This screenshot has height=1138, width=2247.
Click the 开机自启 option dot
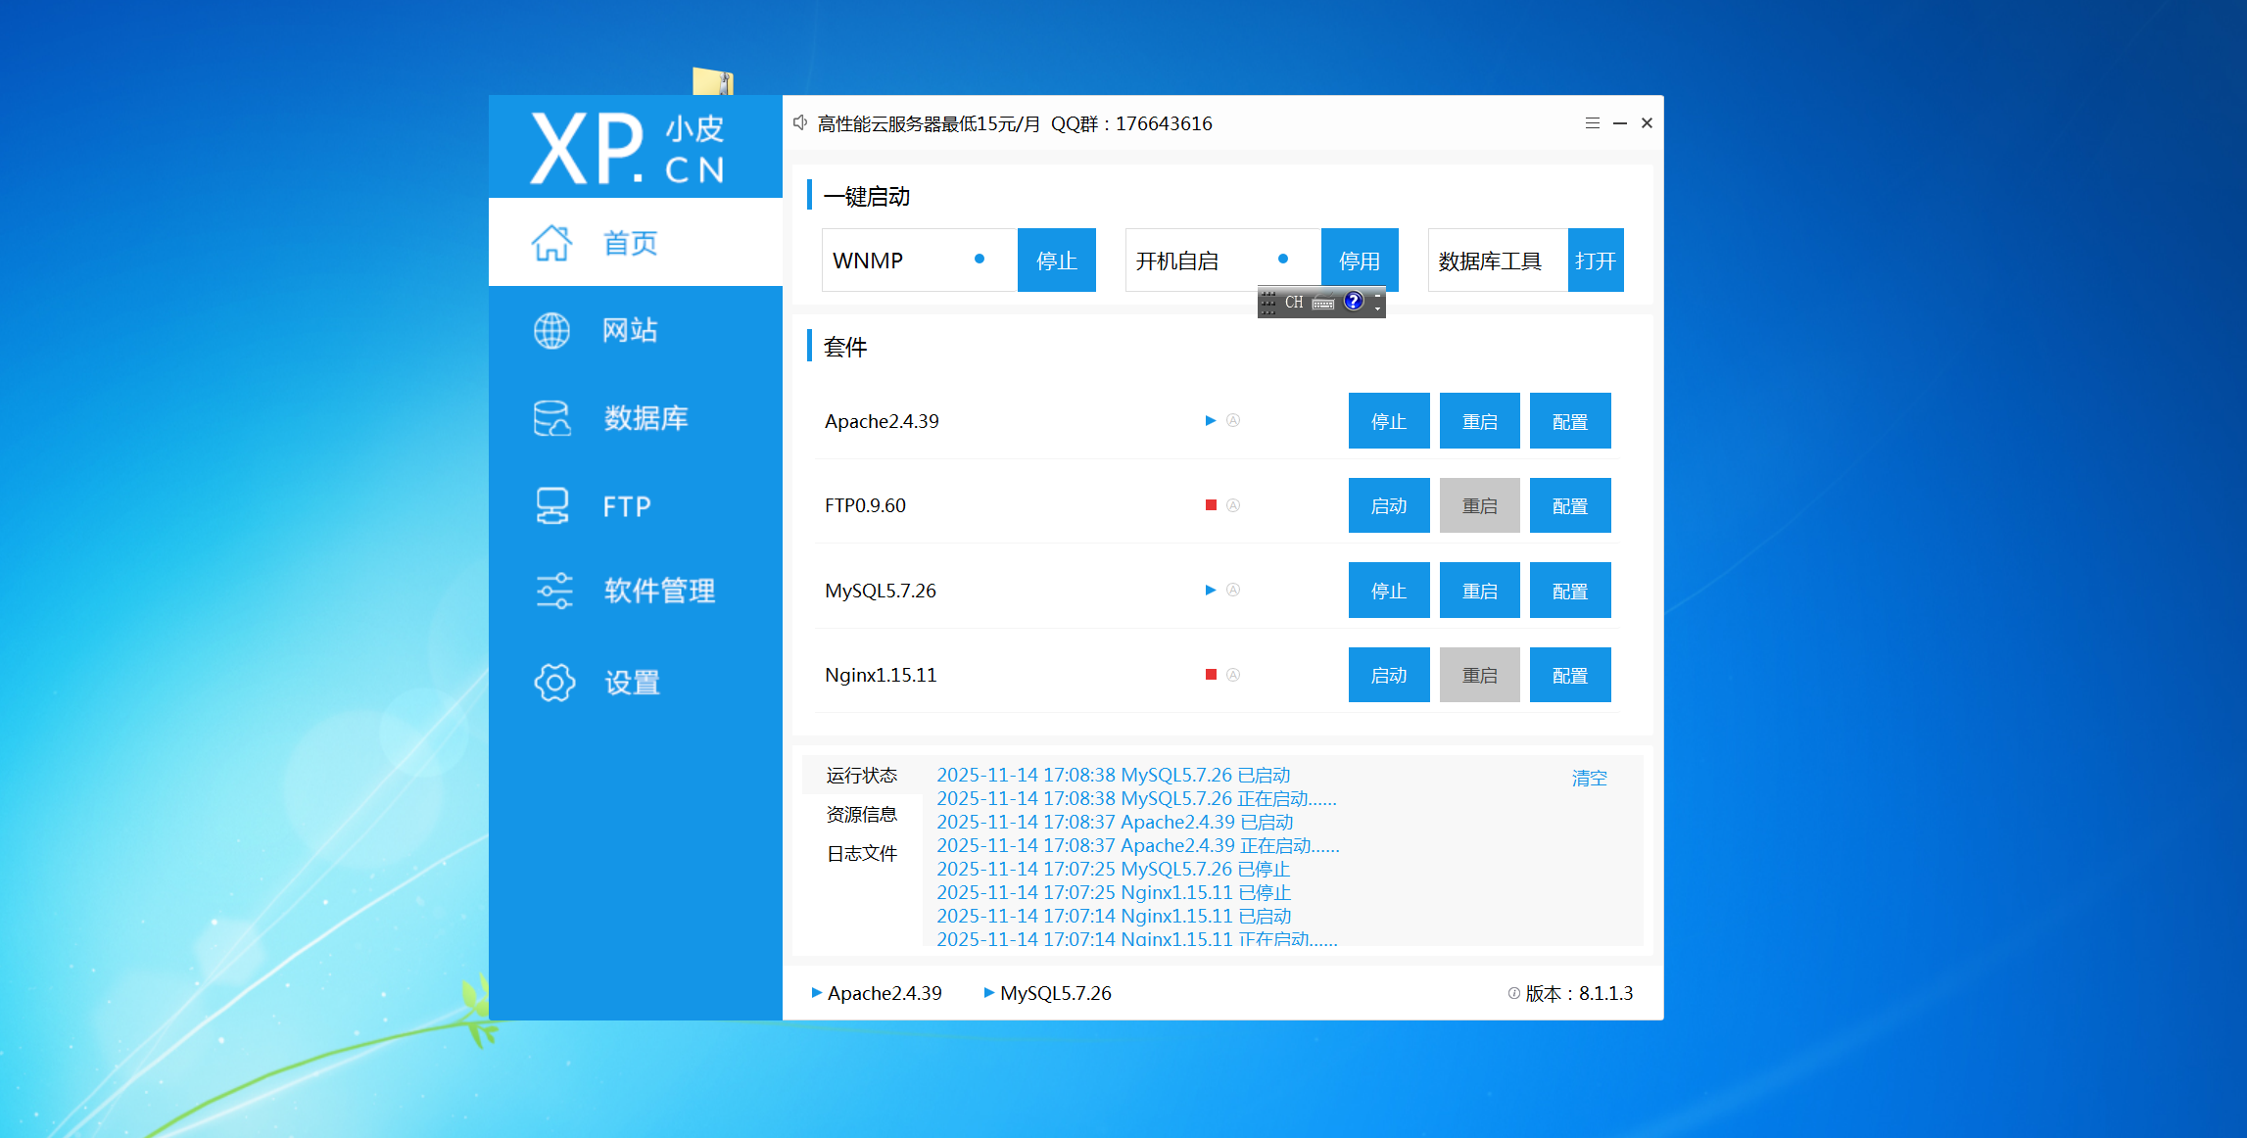click(x=1282, y=260)
